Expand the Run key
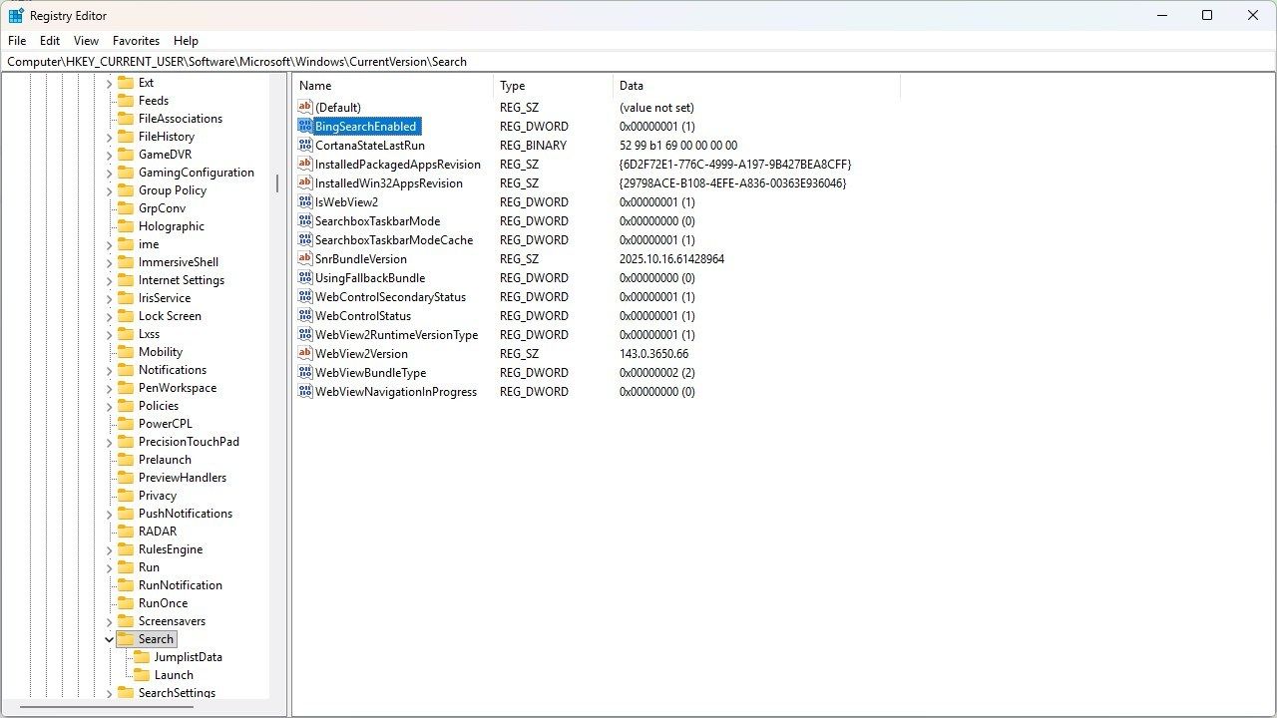1277x718 pixels. click(x=109, y=567)
